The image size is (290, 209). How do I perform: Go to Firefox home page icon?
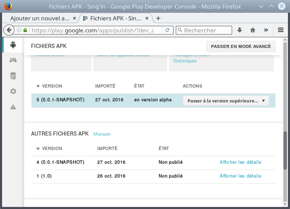253,30
